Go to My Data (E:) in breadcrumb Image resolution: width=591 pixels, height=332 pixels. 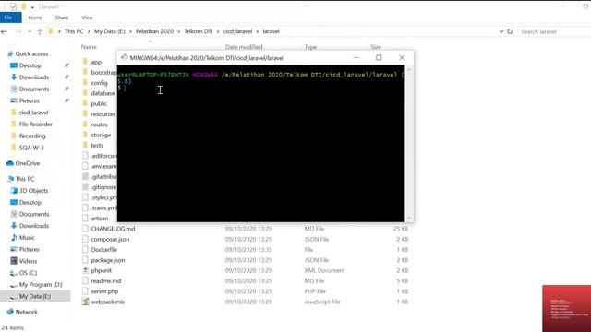coord(110,31)
